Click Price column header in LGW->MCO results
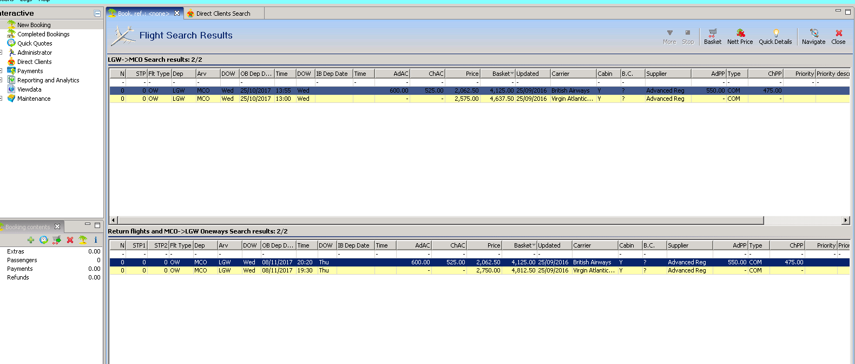 coord(463,74)
